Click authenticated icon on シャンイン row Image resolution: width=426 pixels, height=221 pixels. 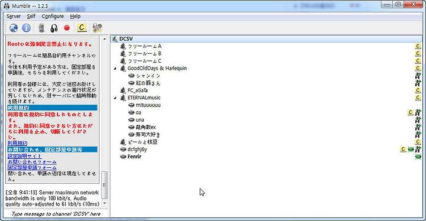point(418,76)
